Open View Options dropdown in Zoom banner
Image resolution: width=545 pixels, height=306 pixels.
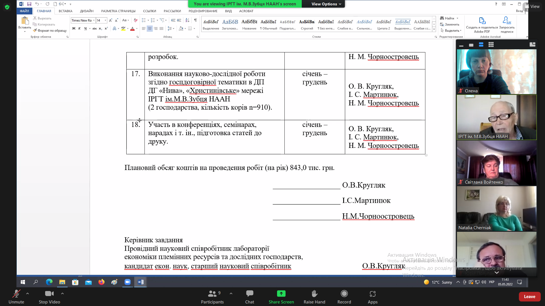(x=326, y=4)
